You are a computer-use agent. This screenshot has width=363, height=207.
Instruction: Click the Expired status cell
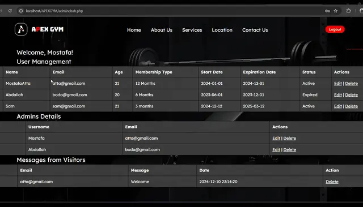310,95
